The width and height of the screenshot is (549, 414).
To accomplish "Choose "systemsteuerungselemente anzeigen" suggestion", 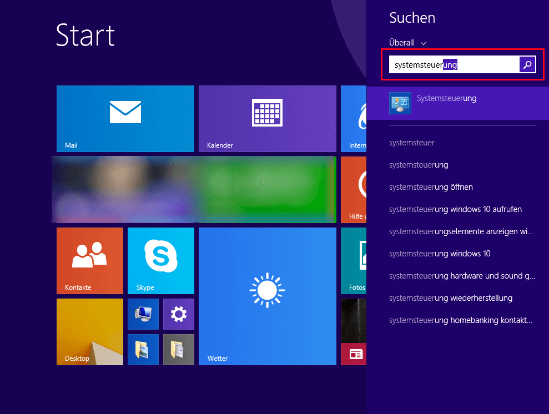I will coord(461,231).
